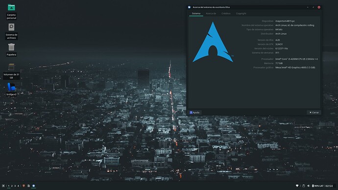Click the GTK version value 3.24.51
Image resolution: width=338 pixels, height=190 pixels.
[x=279, y=44]
